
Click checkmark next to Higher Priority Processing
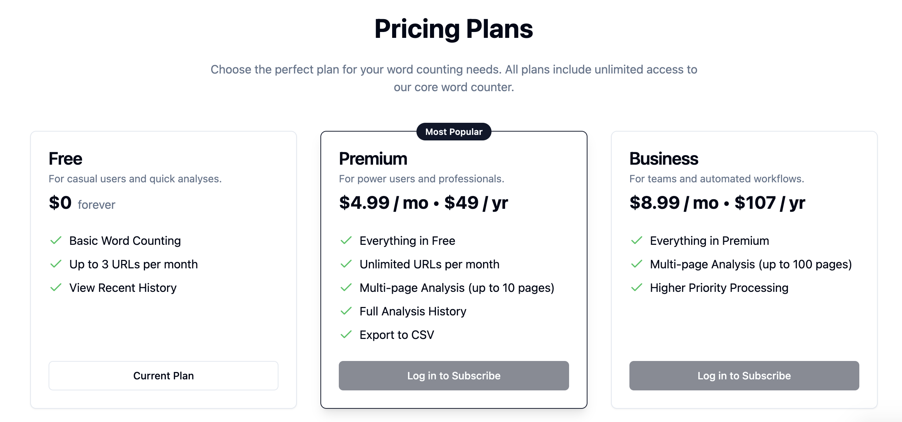(637, 288)
